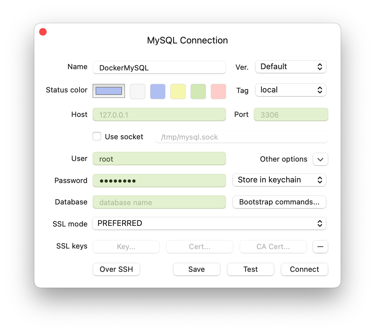375x333 pixels.
Task: Focus the Password field
Action: click(159, 181)
